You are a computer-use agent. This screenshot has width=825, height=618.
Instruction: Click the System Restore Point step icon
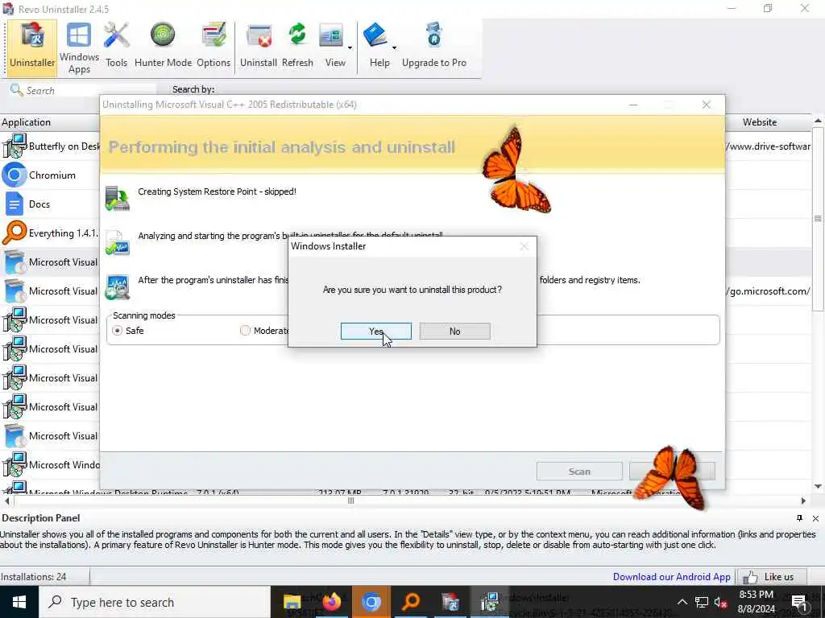tap(118, 198)
